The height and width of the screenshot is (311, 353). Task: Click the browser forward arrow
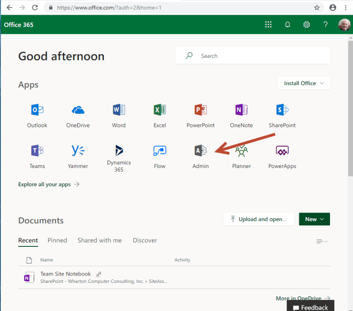point(22,8)
